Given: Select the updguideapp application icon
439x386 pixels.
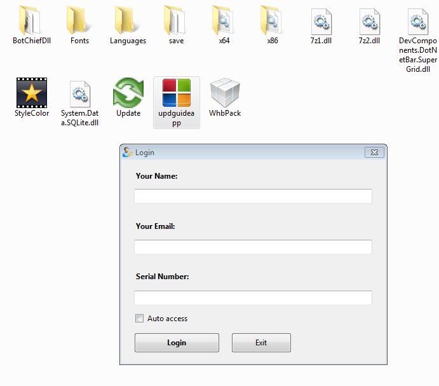Looking at the screenshot, I should point(177,93).
